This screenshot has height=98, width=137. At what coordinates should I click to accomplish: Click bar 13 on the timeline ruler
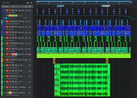pos(73,3)
